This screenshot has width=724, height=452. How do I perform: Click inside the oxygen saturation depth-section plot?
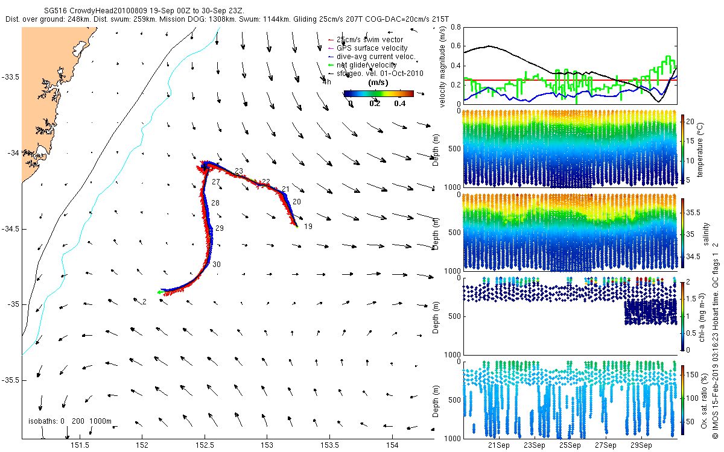tap(570, 400)
